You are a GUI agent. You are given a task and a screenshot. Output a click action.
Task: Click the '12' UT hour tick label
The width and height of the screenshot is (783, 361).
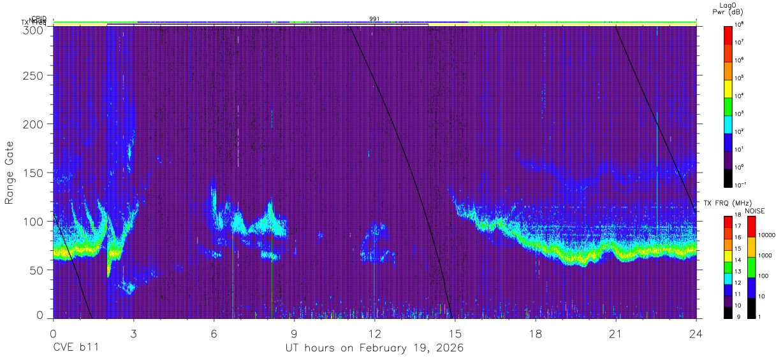(374, 334)
